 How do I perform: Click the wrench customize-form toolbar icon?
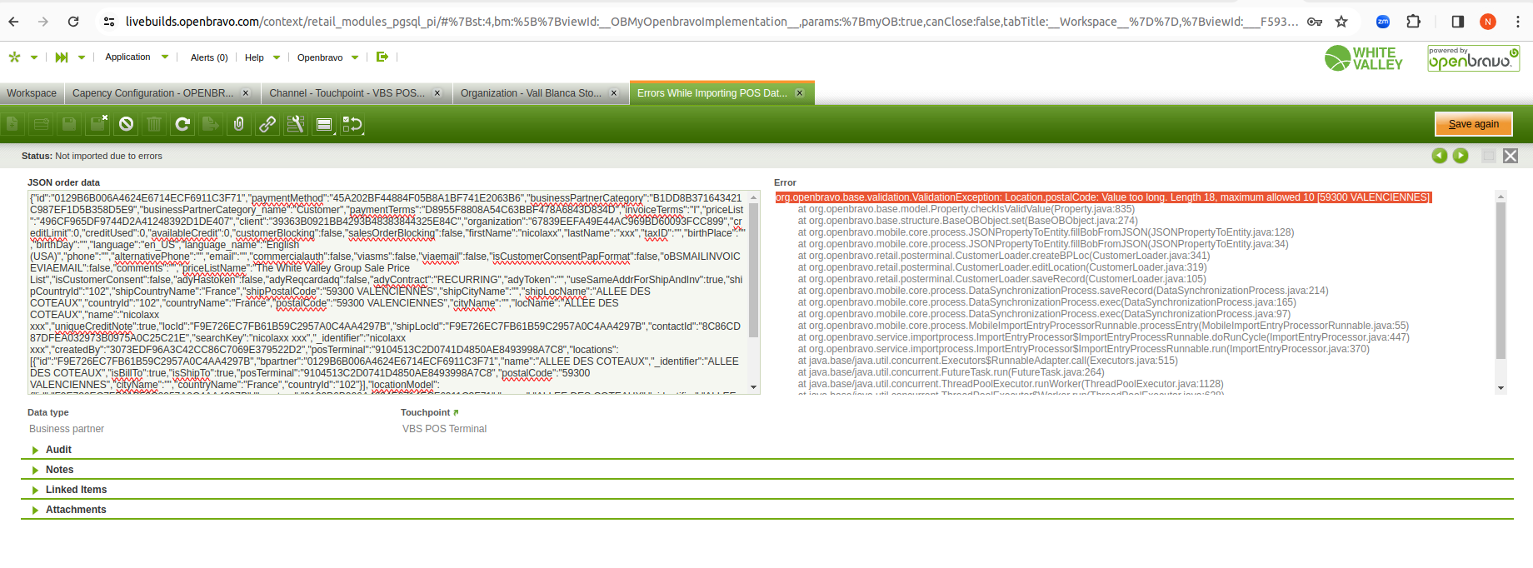tap(296, 124)
